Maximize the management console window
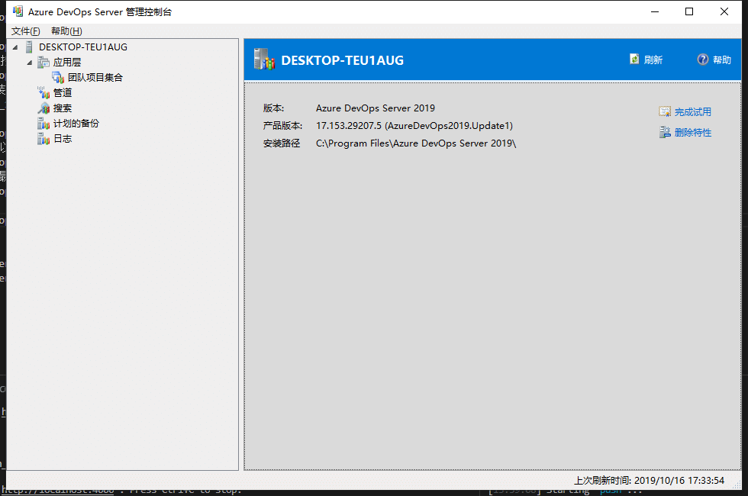The width and height of the screenshot is (748, 496). click(689, 11)
